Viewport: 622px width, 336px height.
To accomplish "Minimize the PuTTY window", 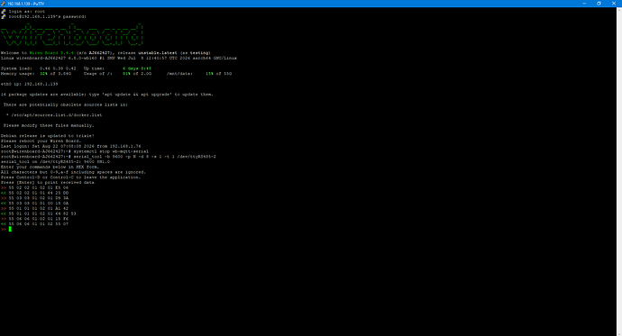I will 584,4.
